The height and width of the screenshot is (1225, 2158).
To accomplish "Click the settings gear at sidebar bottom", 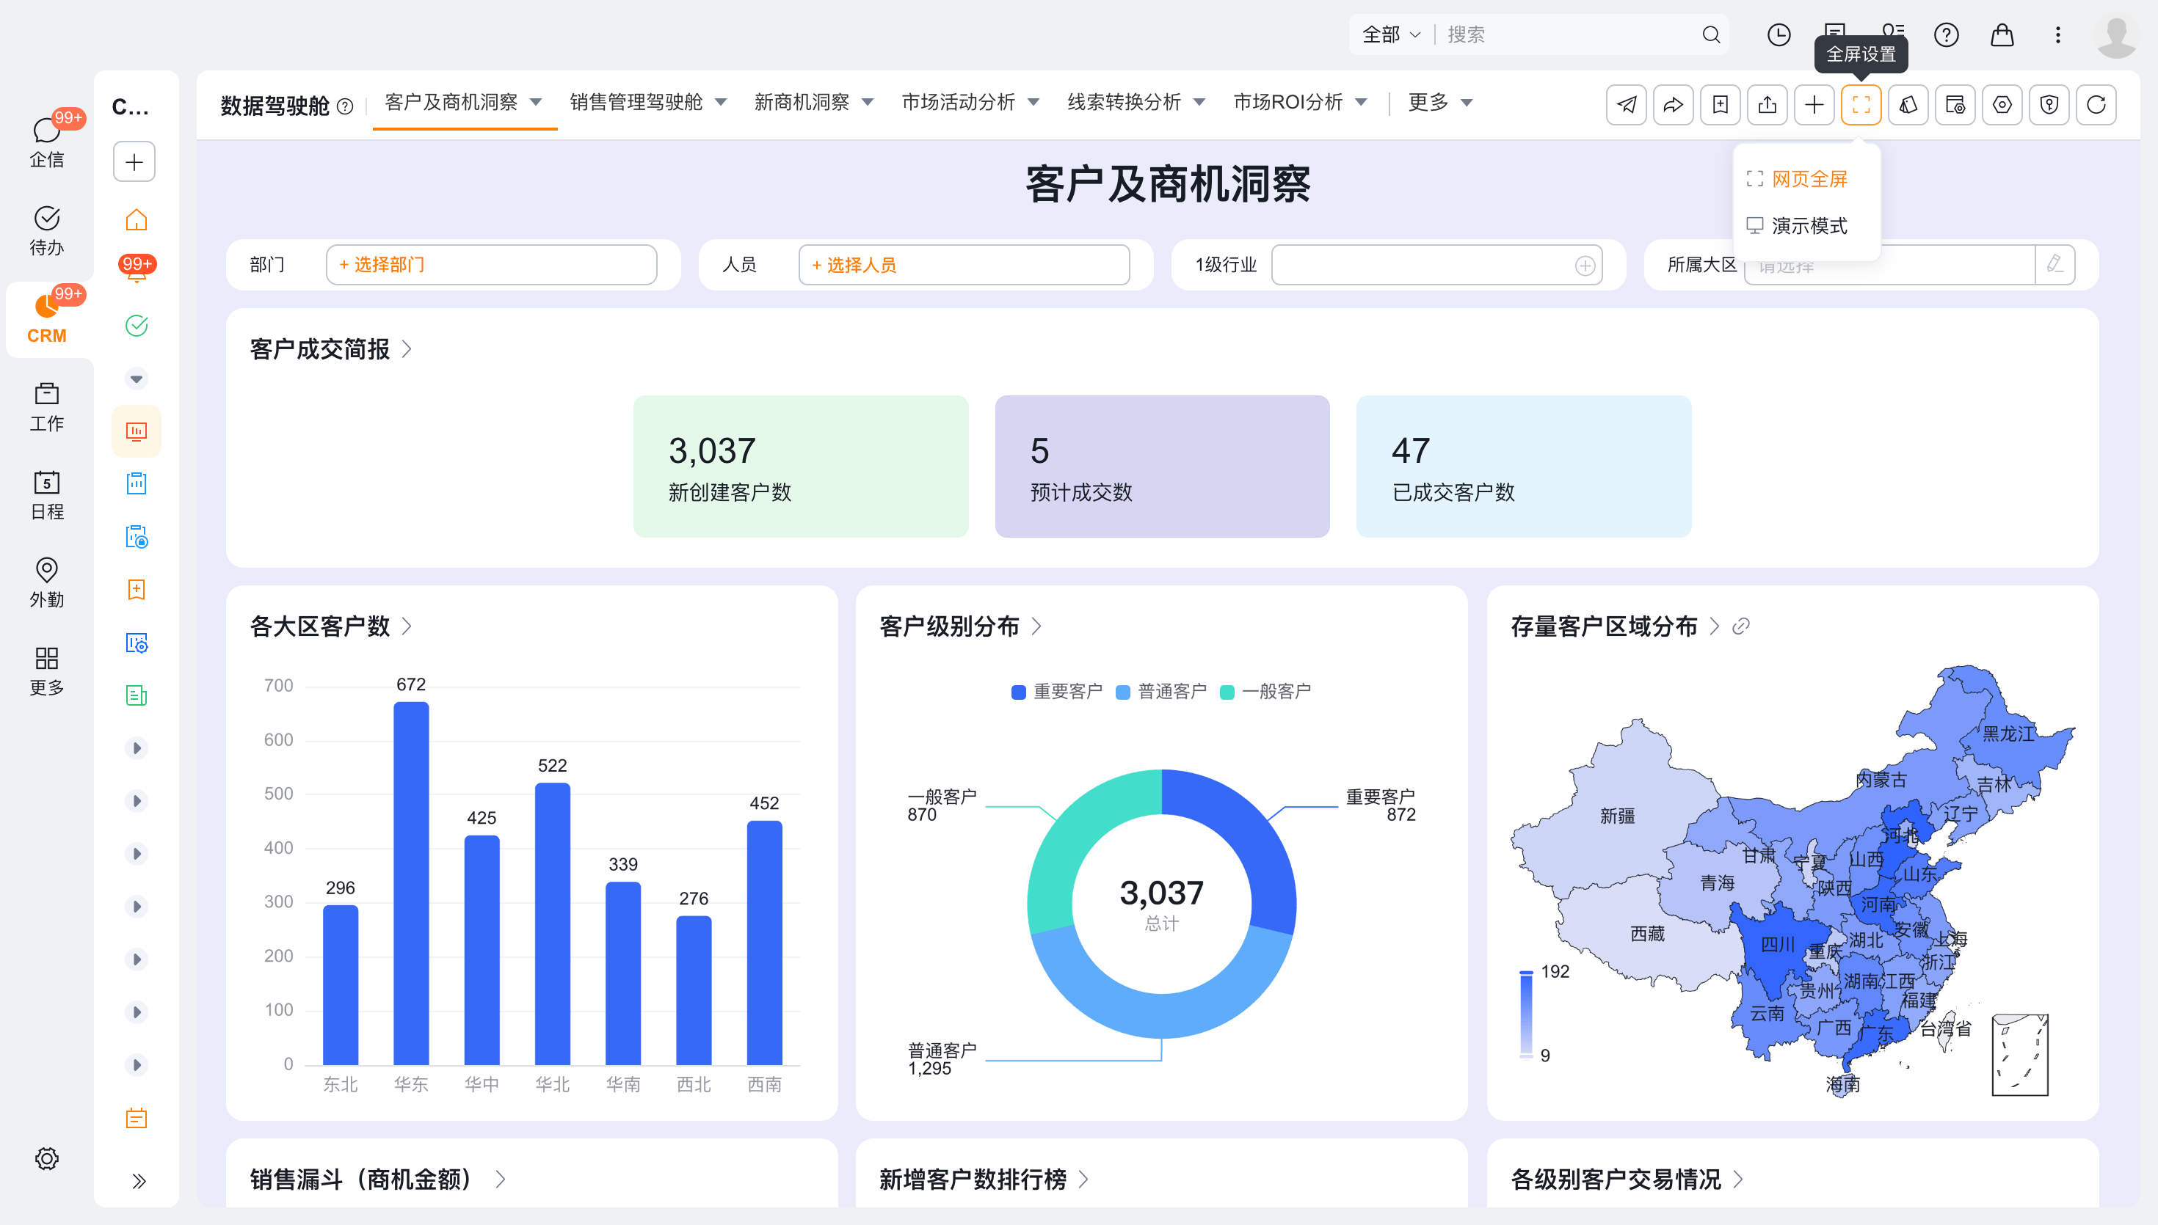I will pos(47,1158).
